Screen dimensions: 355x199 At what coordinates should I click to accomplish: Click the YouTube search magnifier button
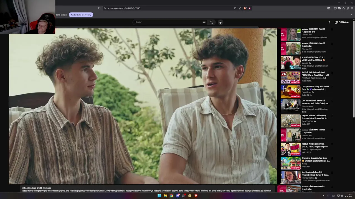[x=211, y=22]
